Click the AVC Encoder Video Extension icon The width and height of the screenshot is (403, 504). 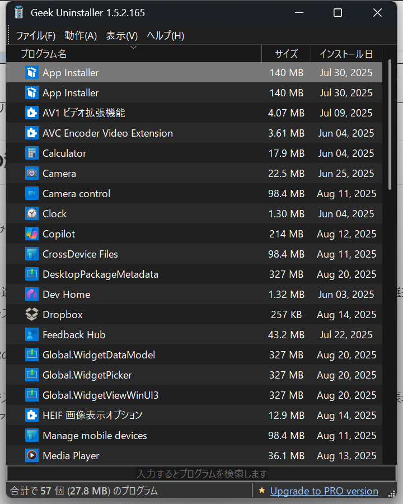(32, 133)
